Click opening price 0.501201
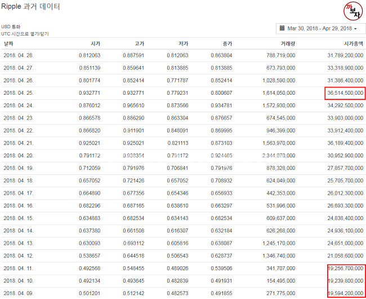Image resolution: width=366 pixels, height=299 pixels. (90, 293)
